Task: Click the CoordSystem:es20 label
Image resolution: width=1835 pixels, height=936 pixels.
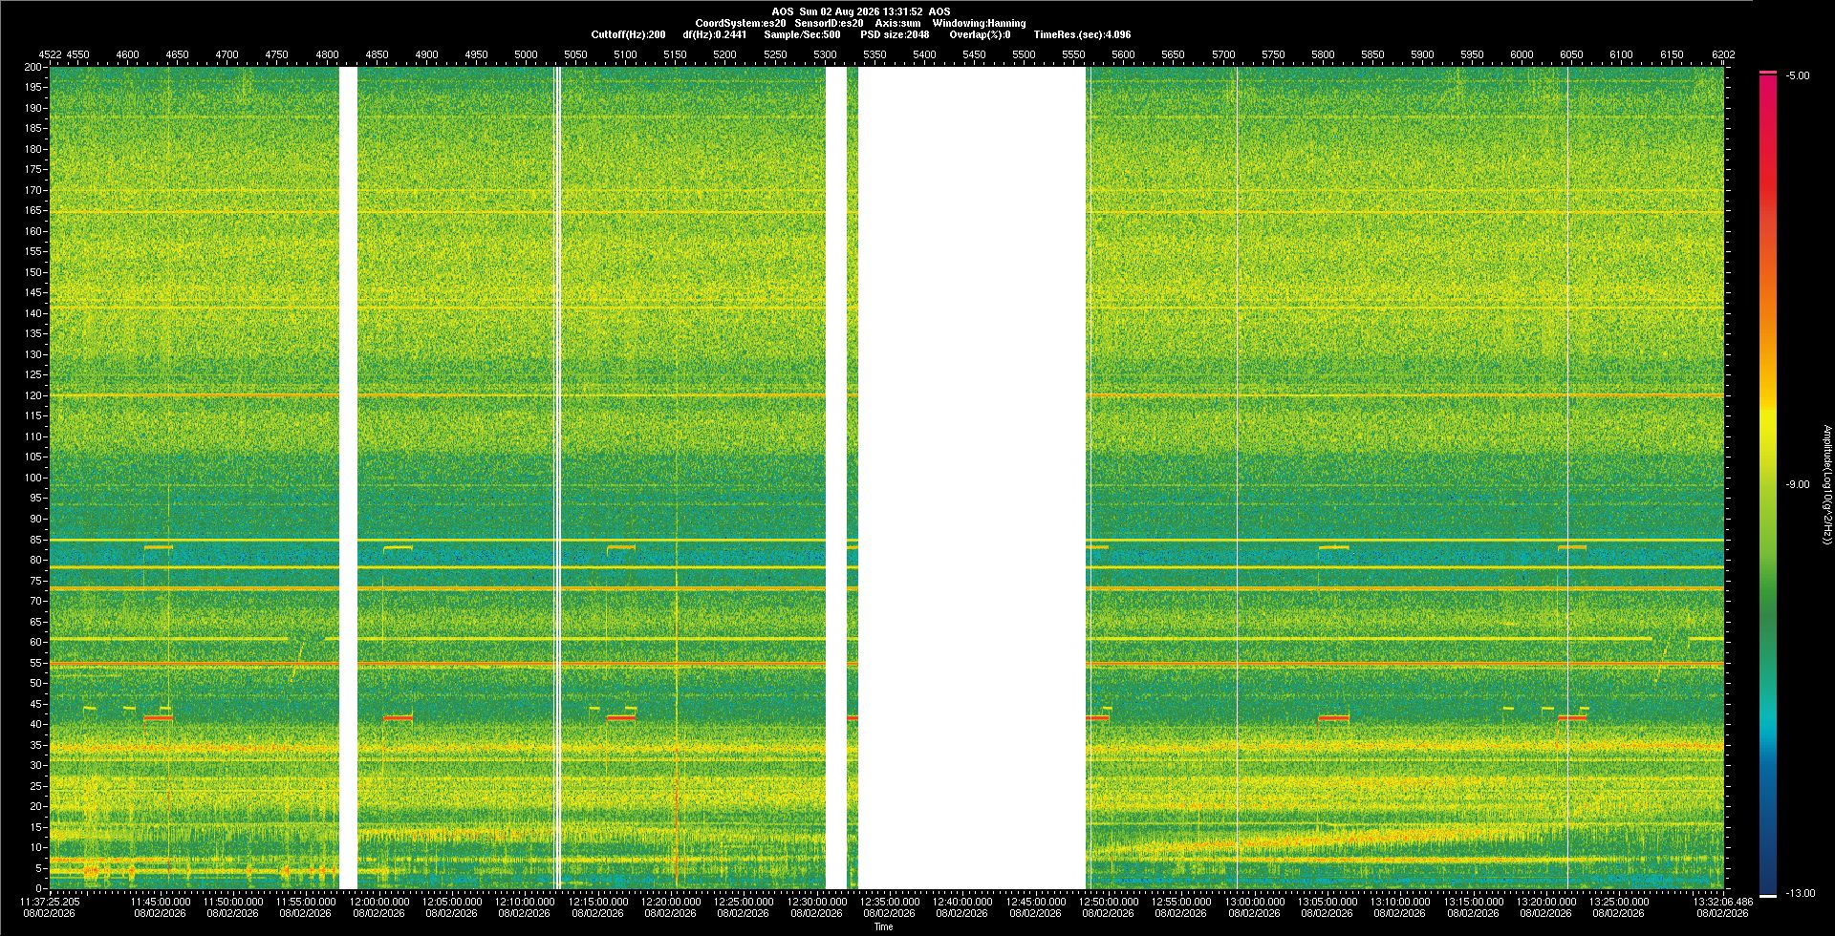Action: tap(740, 23)
